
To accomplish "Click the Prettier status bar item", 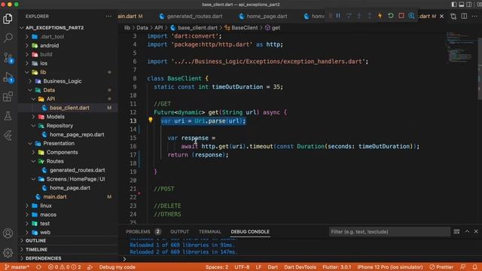I will (x=441, y=267).
